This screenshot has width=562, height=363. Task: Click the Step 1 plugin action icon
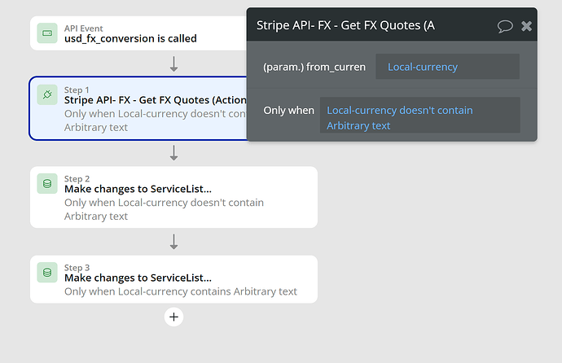click(x=47, y=95)
